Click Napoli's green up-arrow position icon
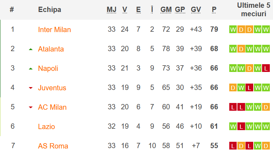Viewport: 273px width, 152px height. [31, 68]
